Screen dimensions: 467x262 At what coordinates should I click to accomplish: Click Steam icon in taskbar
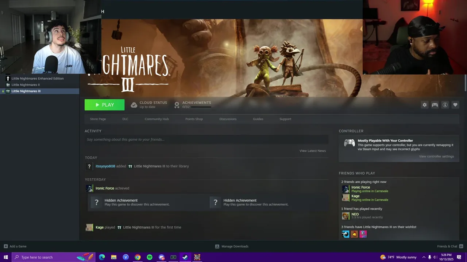(x=185, y=257)
